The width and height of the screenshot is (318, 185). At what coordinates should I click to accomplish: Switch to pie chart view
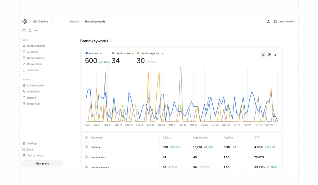tap(269, 55)
